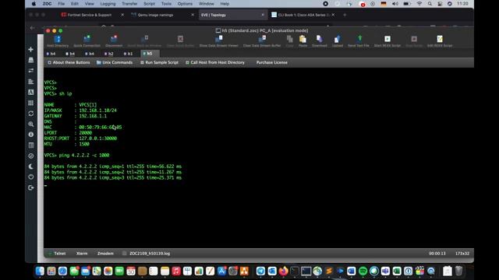Open Firefox from the Dock
The image size is (499, 280).
tap(283, 271)
